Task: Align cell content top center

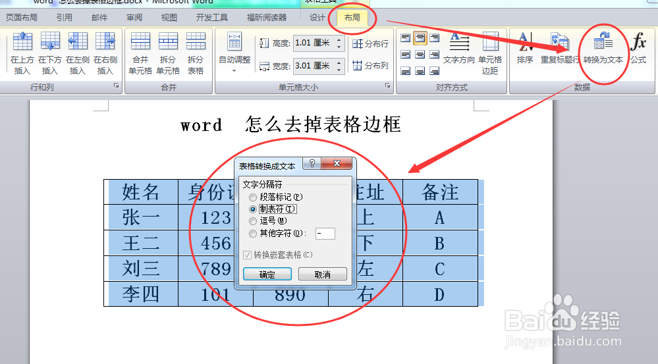Action: point(420,38)
